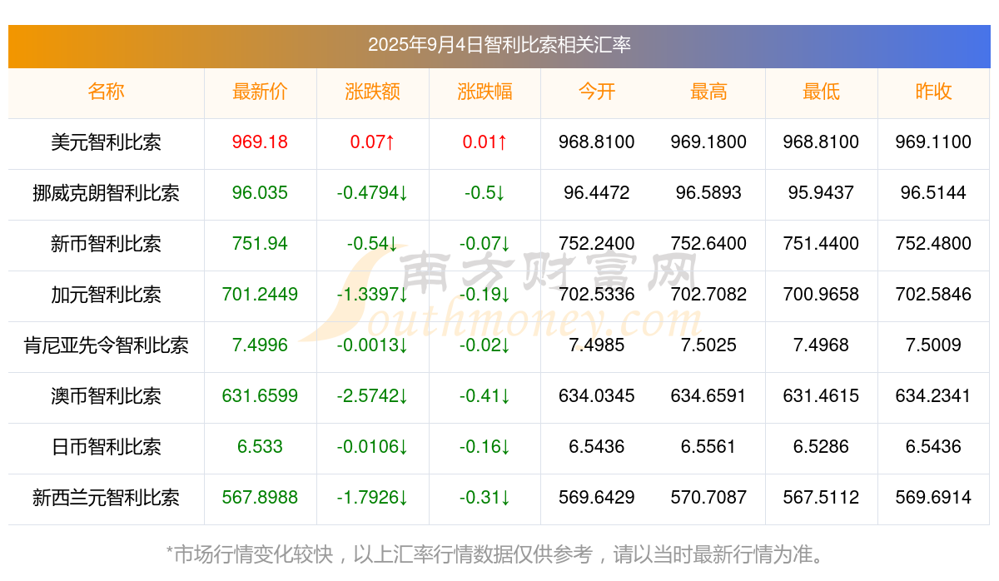Click the previous close 969.1100
Viewport: 999px width, 581px height.
[x=933, y=142]
